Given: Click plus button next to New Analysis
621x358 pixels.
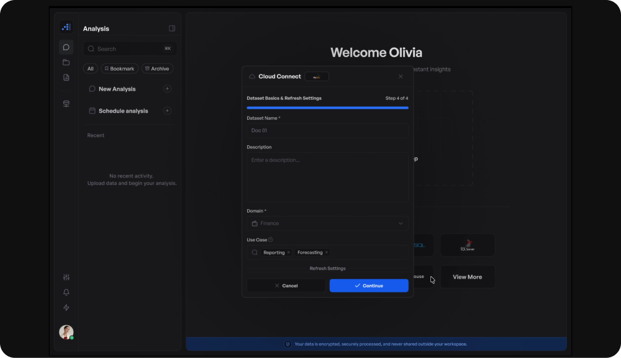Looking at the screenshot, I should click(x=167, y=89).
